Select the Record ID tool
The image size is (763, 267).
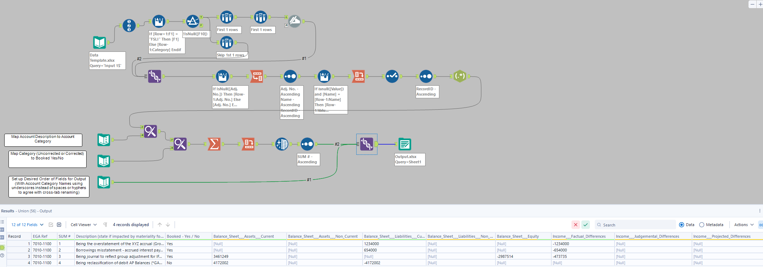pyautogui.click(x=129, y=25)
